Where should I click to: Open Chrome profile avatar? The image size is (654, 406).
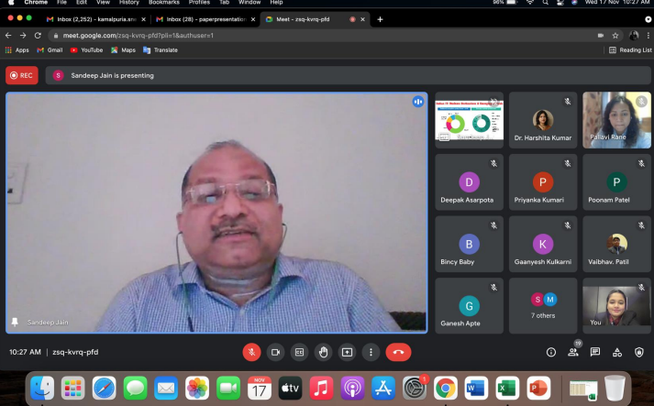coord(634,36)
